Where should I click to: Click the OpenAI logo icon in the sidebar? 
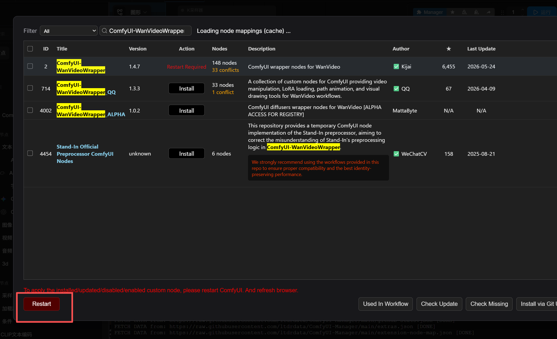pyautogui.click(x=3, y=212)
